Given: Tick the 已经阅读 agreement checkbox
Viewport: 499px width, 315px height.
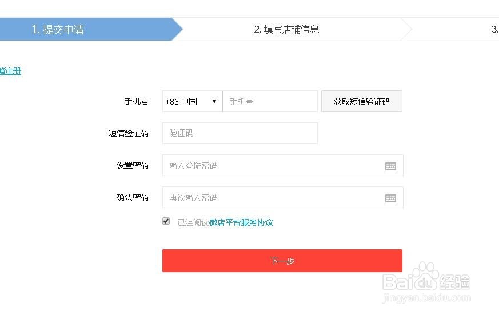Looking at the screenshot, I should pos(166,221).
